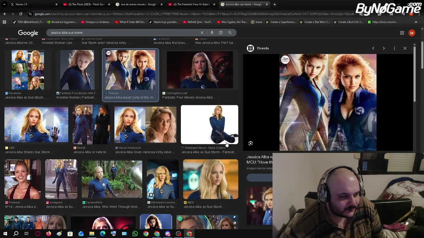The width and height of the screenshot is (424, 238).
Task: Go to next image in preview panel
Action: point(384,48)
